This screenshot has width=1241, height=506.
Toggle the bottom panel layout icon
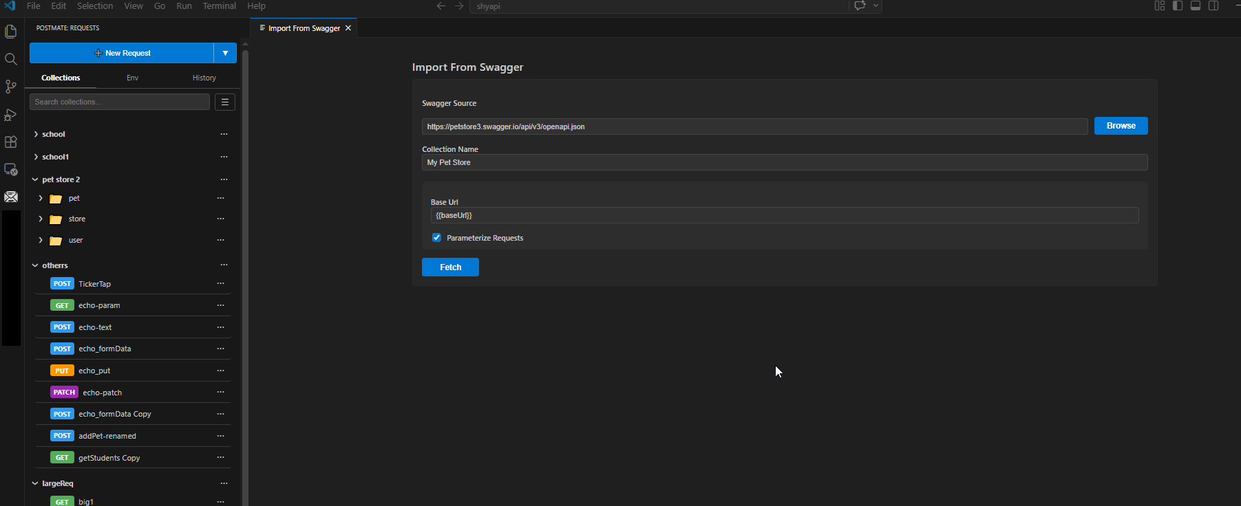[x=1196, y=6]
